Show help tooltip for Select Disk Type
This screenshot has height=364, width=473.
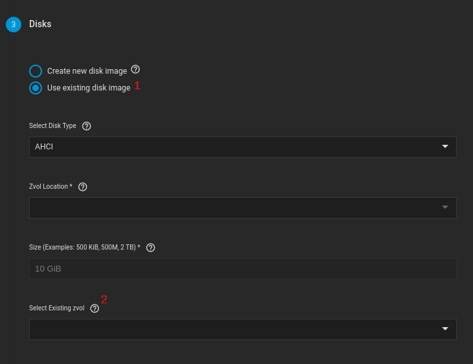[x=87, y=126]
